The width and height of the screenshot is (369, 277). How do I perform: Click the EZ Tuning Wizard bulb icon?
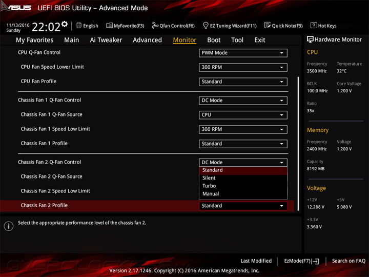(x=206, y=25)
